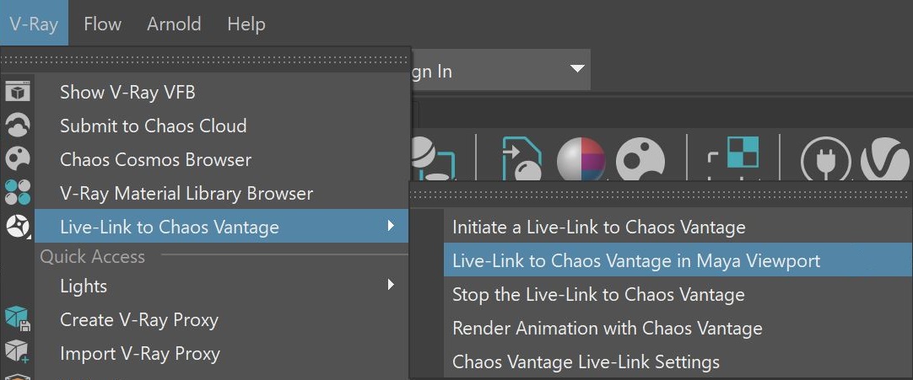The image size is (913, 380).
Task: Choose Submit to Chaos Cloud
Action: coord(222,126)
